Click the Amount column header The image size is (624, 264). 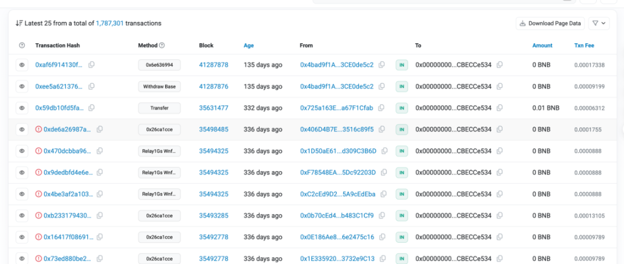[542, 46]
